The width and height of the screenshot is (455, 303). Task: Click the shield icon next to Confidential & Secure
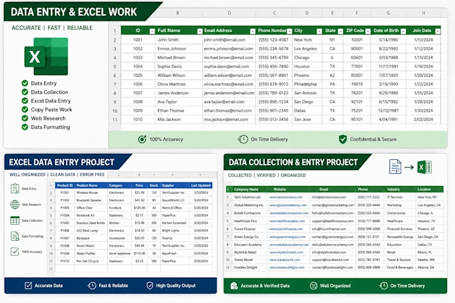click(x=343, y=139)
